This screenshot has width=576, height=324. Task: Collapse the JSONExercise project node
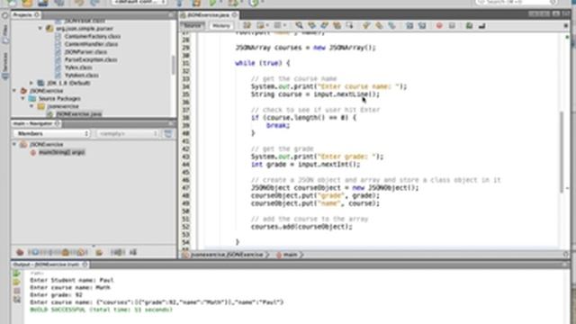[x=14, y=91]
